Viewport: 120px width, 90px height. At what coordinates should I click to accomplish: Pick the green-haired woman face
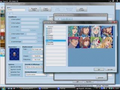point(74,31)
